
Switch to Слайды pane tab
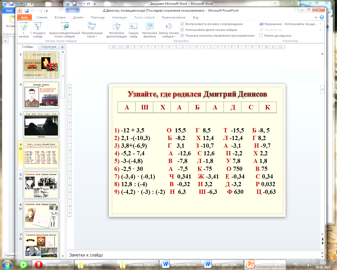pyautogui.click(x=27, y=47)
